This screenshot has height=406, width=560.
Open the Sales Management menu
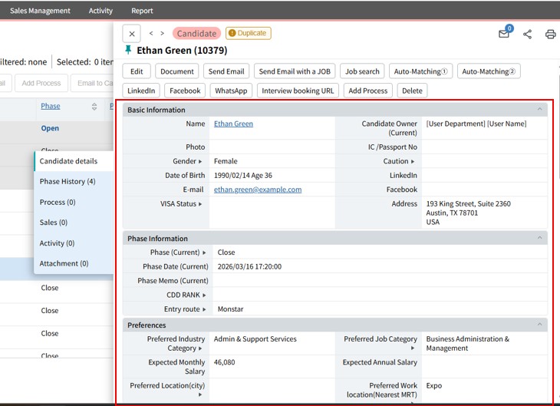[40, 11]
